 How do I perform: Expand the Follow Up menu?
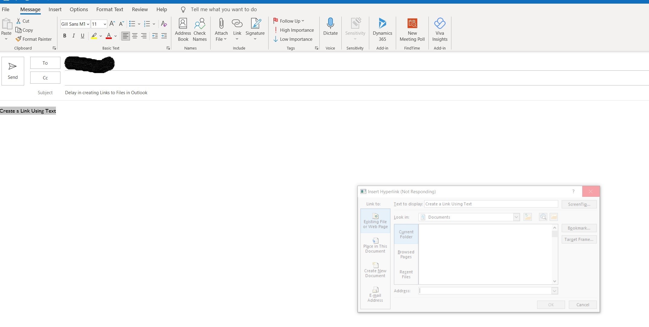[289, 21]
